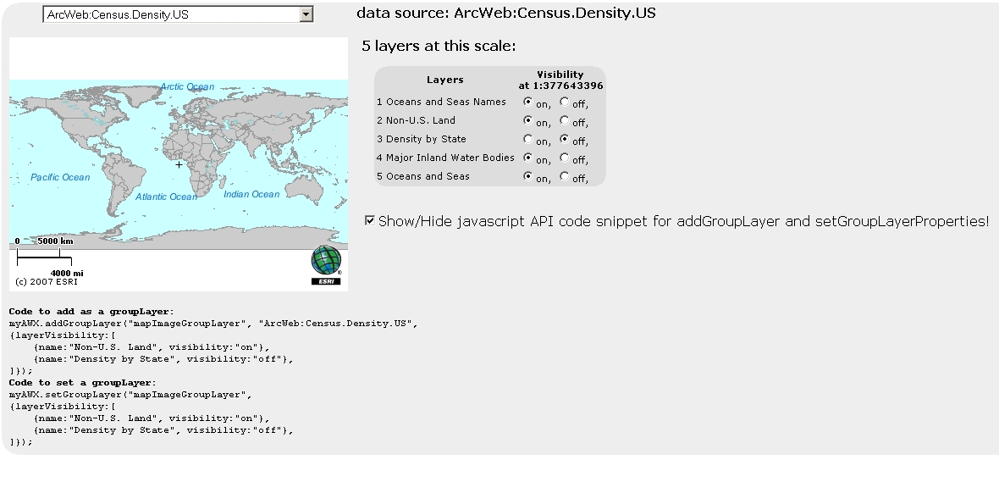
Task: Click the data source title text
Action: (x=506, y=13)
